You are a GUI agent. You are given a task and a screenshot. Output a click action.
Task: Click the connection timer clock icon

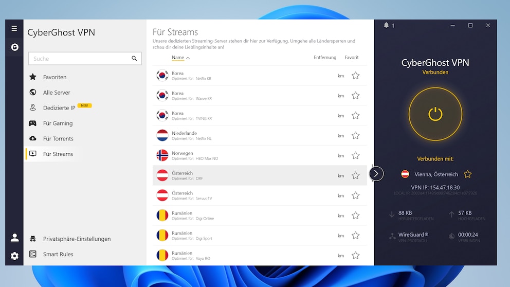coord(452,237)
